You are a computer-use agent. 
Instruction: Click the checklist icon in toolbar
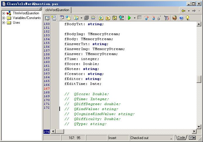pyautogui.click(x=115, y=18)
